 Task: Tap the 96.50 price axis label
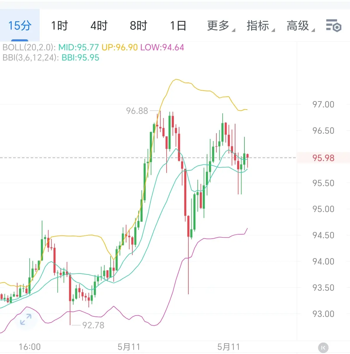(x=323, y=131)
